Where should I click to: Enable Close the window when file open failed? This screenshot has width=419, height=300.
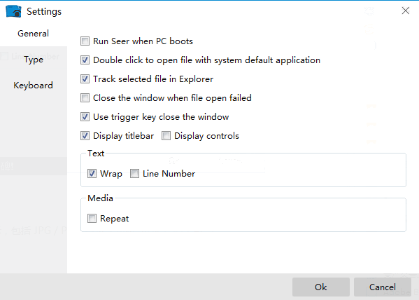click(85, 98)
